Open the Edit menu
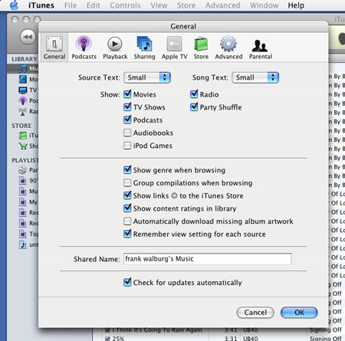This screenshot has width=345, height=341. pos(94,5)
